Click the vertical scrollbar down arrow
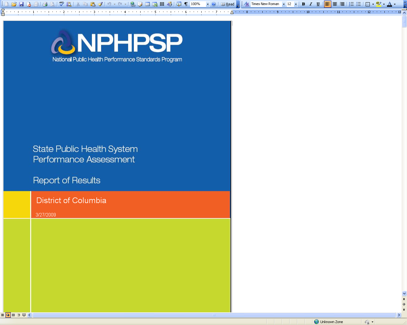This screenshot has width=407, height=325. [404, 294]
